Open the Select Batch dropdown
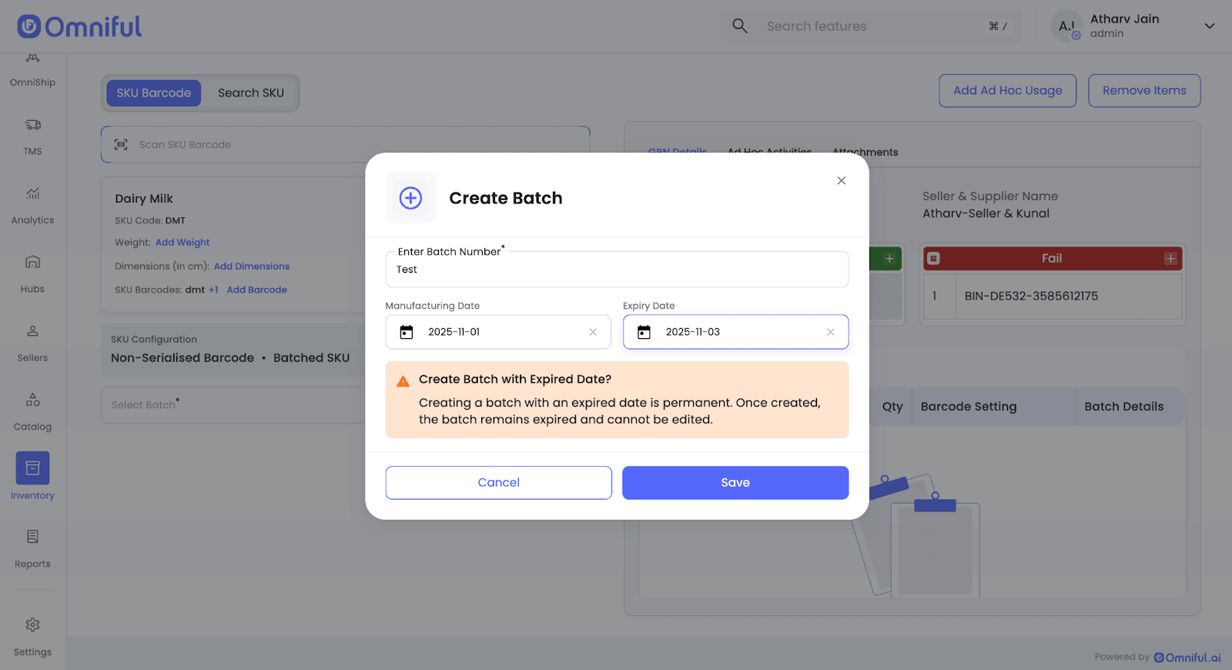The image size is (1232, 670). coord(231,405)
